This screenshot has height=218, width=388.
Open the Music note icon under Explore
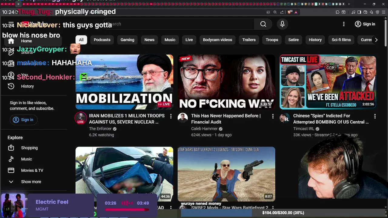coord(11,159)
